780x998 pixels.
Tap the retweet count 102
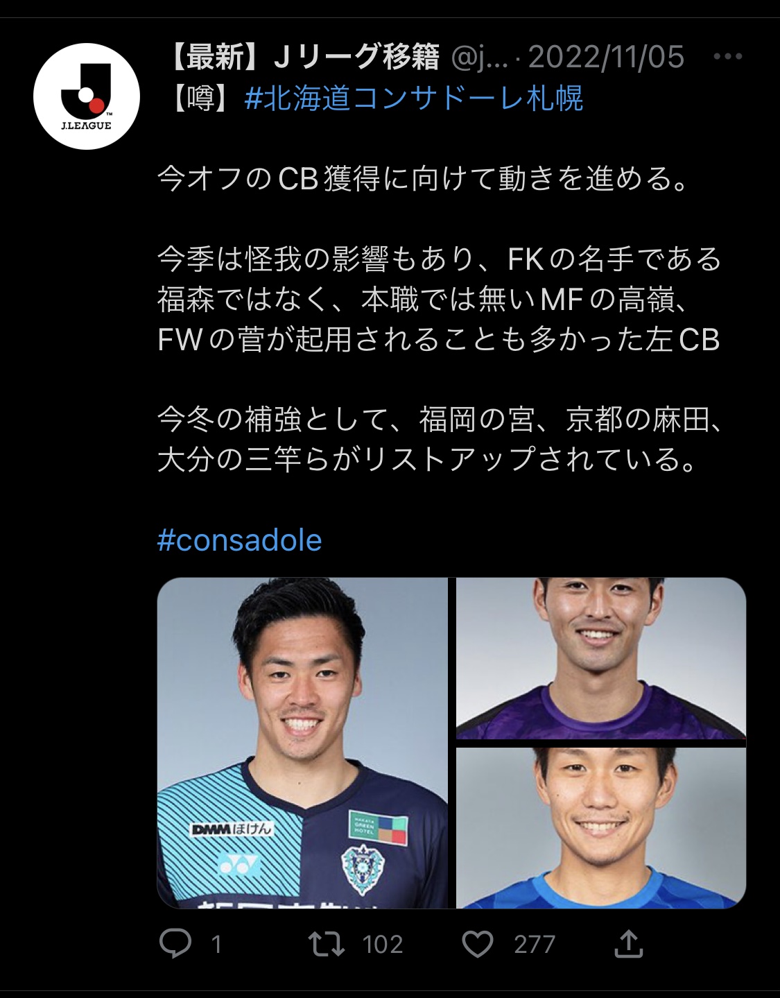click(383, 945)
